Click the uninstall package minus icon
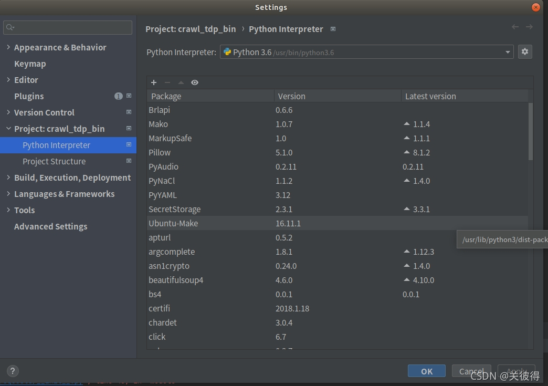Screen dimensions: 548x386 tap(167, 82)
